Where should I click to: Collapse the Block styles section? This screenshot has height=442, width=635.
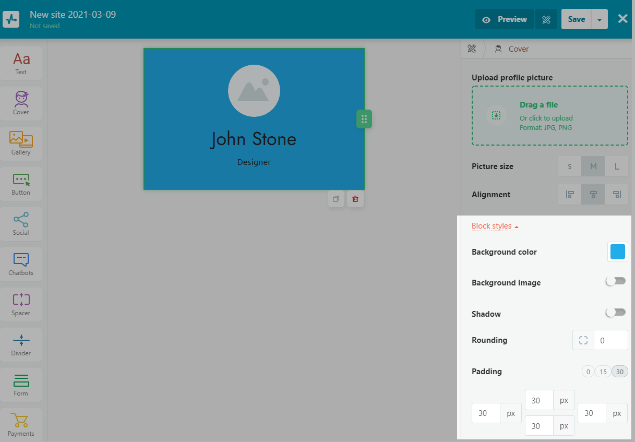click(495, 226)
